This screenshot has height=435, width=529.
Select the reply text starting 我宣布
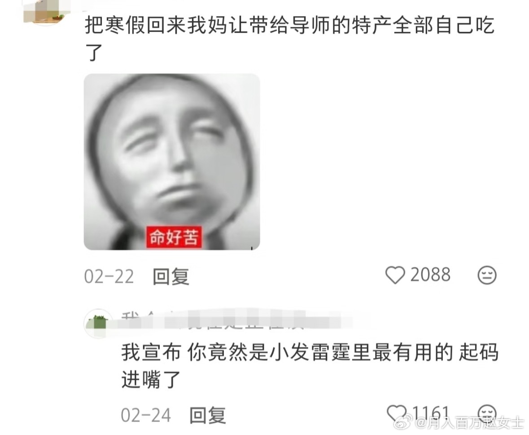click(310, 366)
